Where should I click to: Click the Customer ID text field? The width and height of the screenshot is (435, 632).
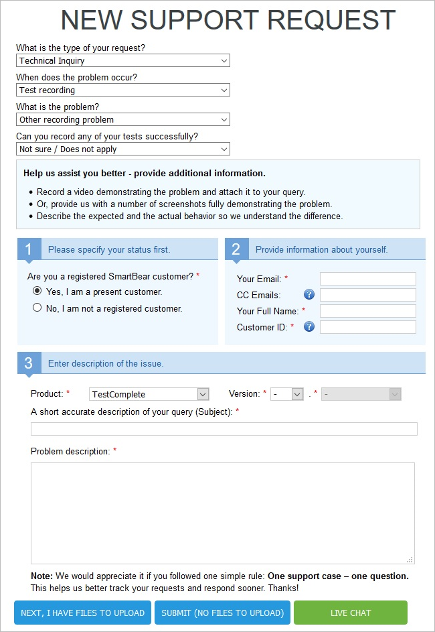pyautogui.click(x=368, y=327)
